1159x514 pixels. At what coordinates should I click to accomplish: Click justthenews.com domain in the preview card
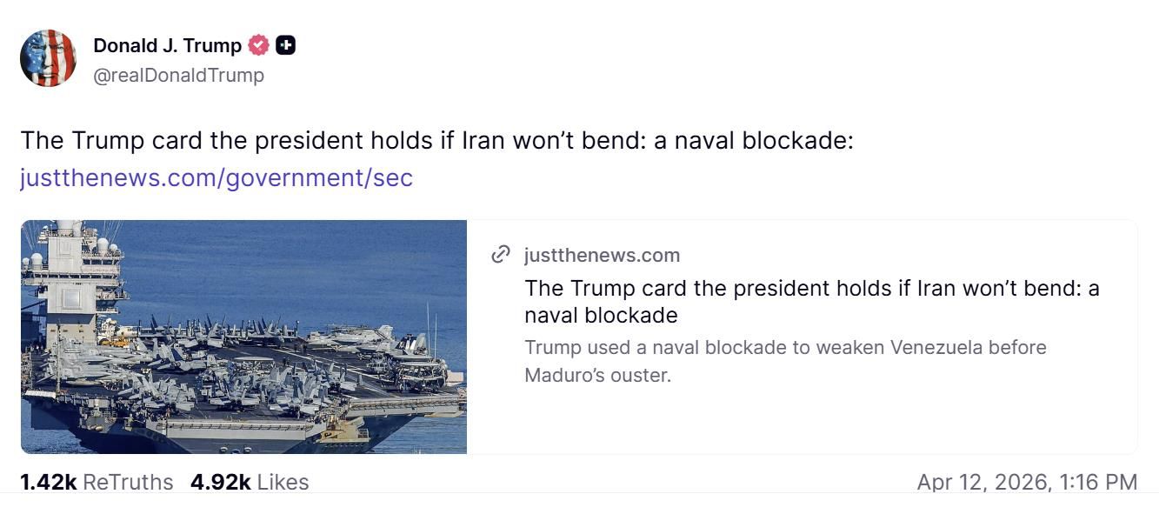pyautogui.click(x=602, y=255)
